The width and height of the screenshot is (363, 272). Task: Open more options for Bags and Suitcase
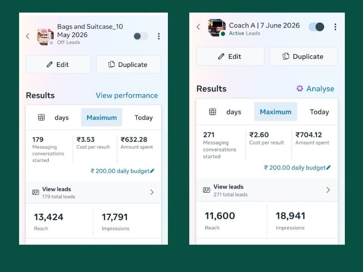click(x=158, y=36)
